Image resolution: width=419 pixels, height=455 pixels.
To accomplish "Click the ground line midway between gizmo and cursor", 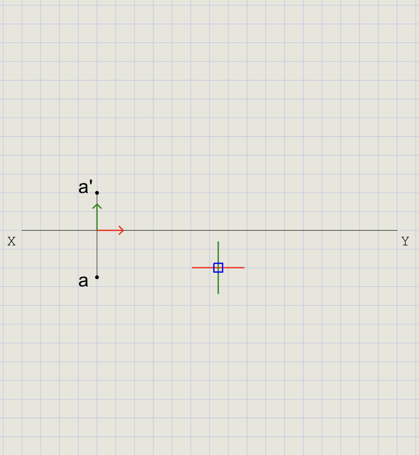I will [x=157, y=230].
